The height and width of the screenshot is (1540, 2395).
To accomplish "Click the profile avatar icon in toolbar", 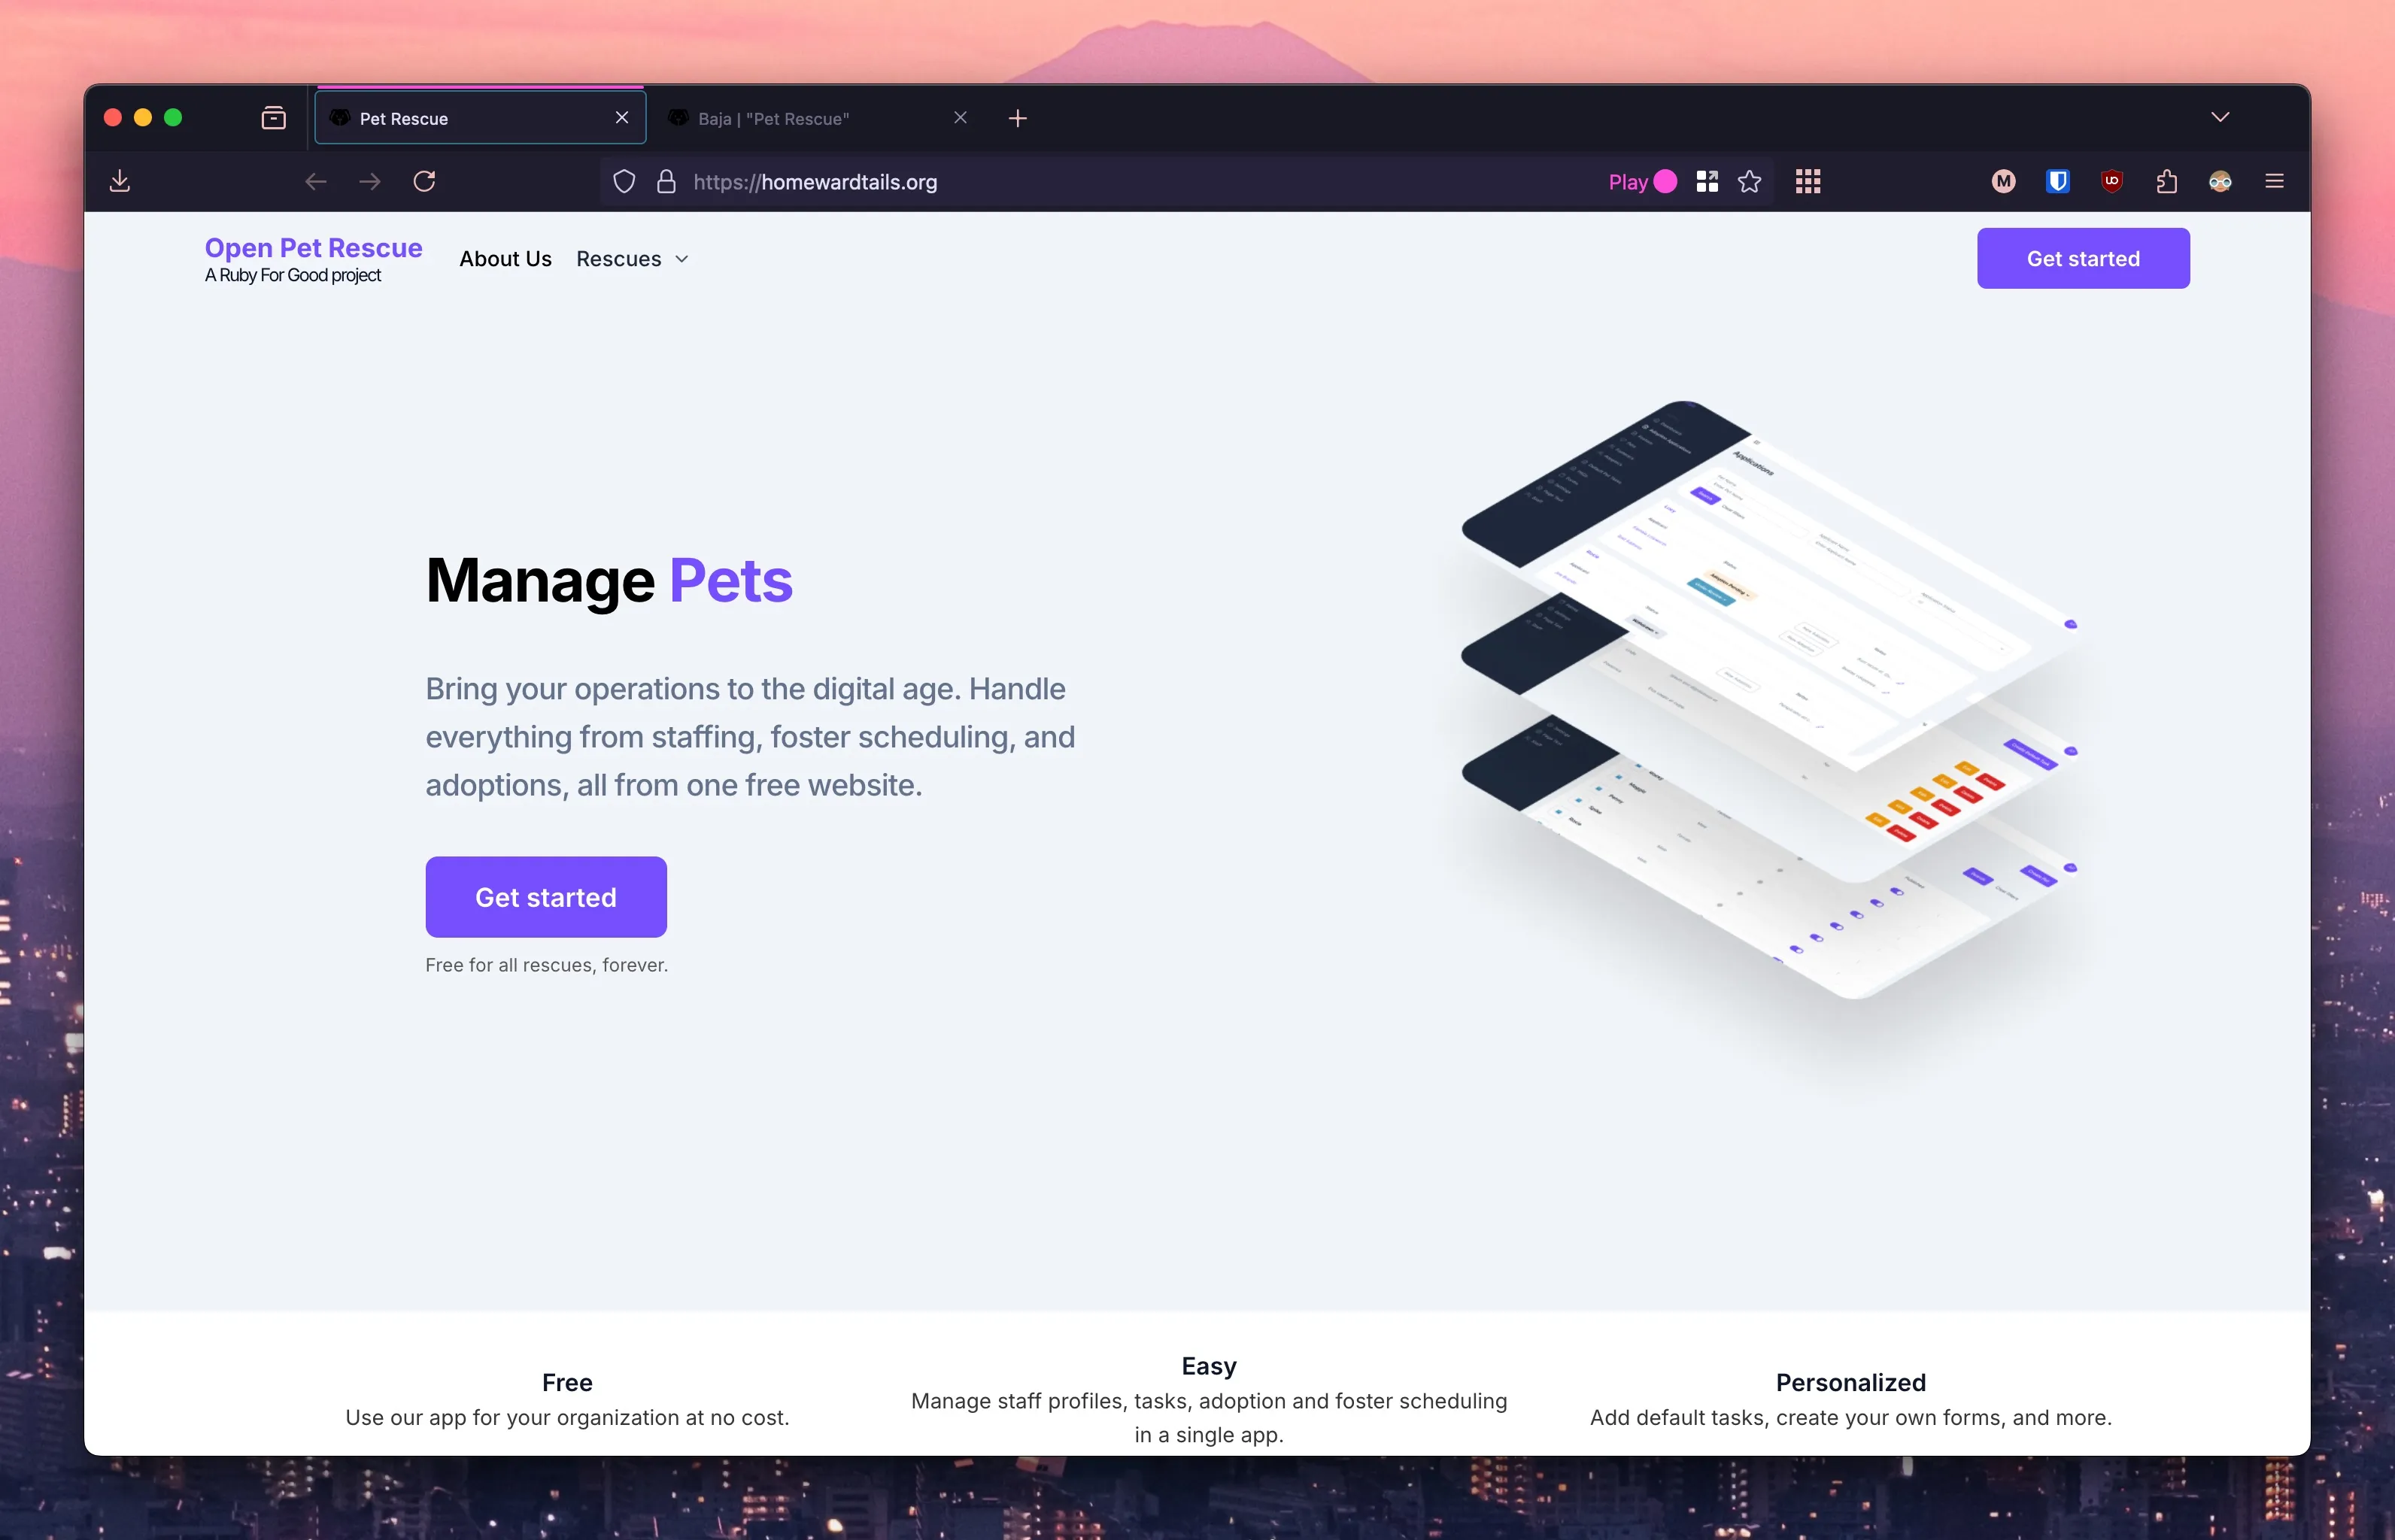I will [x=2220, y=180].
